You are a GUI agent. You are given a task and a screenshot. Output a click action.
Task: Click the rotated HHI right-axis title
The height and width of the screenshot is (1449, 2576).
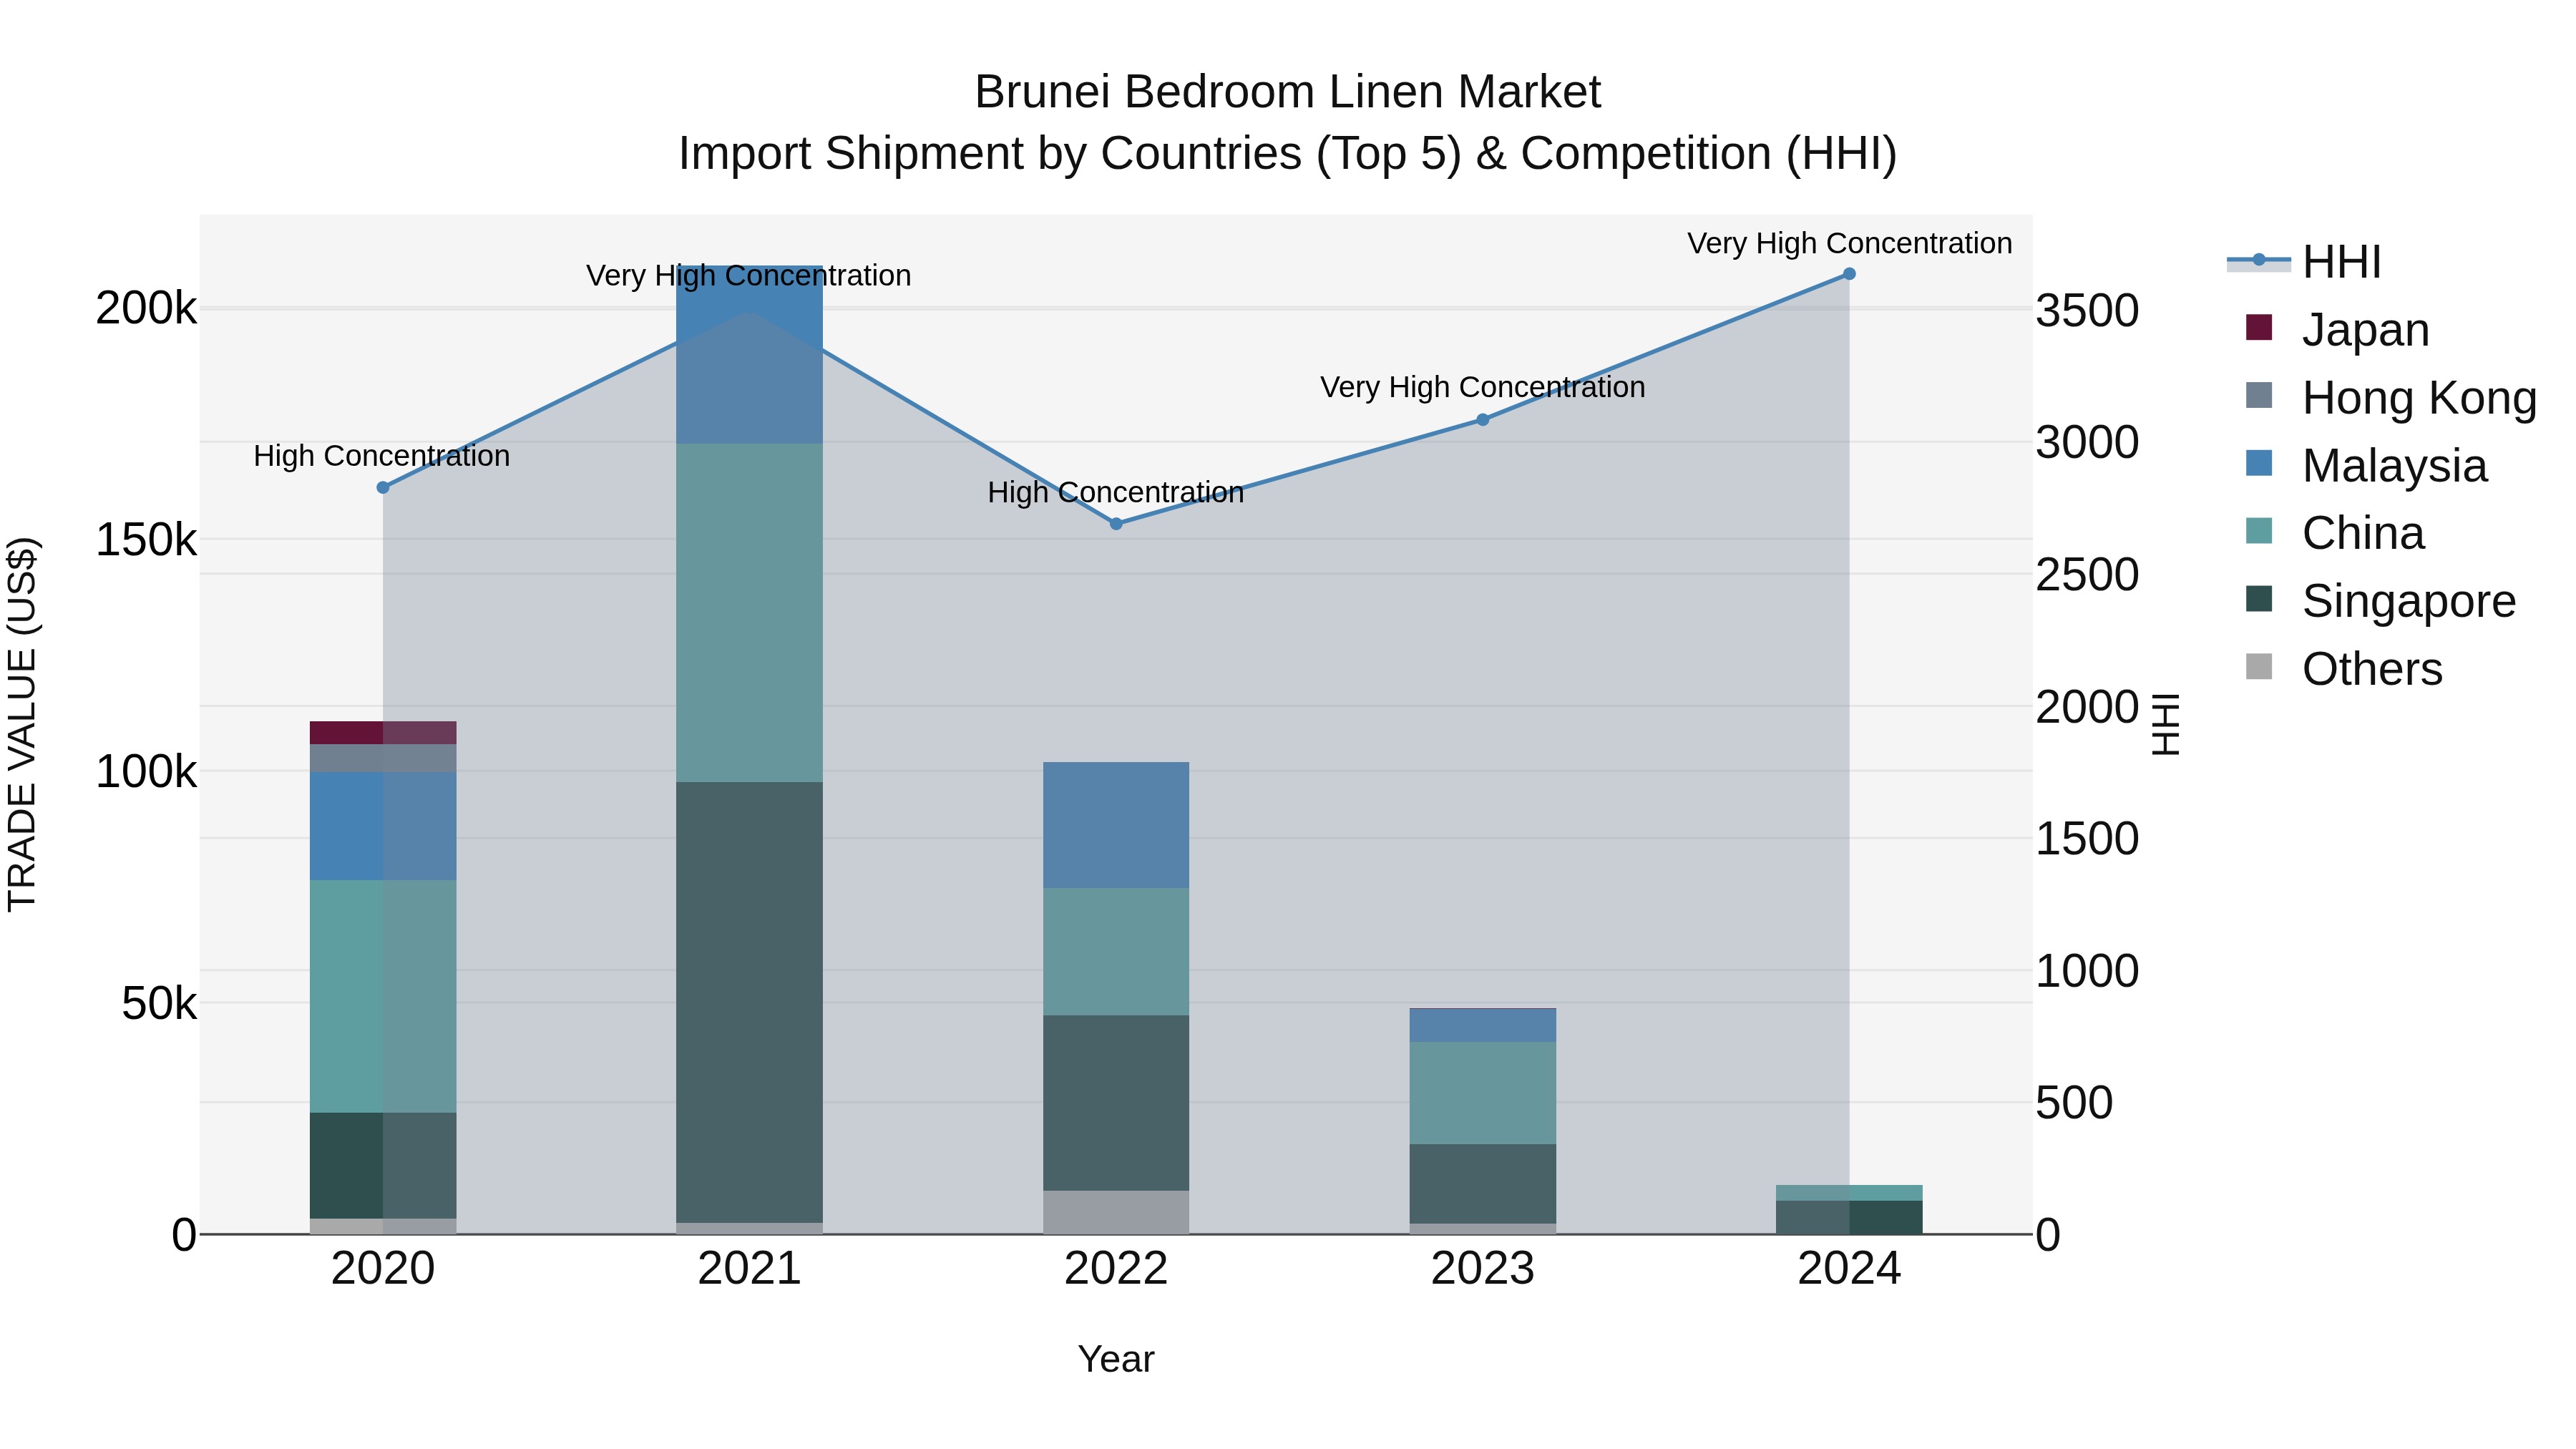(2165, 724)
